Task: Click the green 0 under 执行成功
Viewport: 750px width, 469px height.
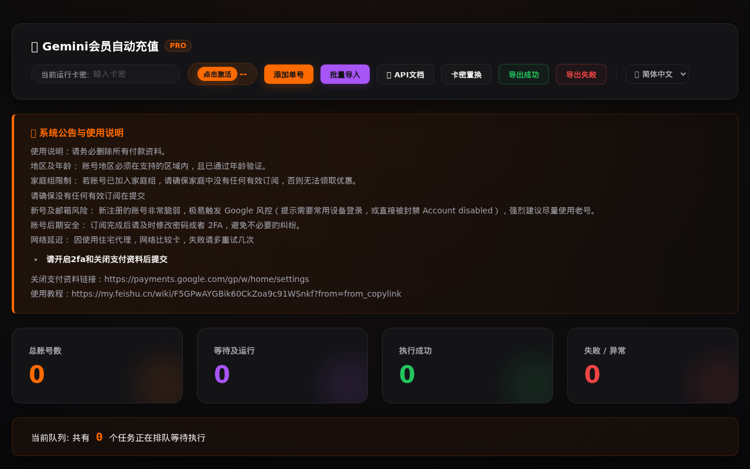Action: (407, 375)
